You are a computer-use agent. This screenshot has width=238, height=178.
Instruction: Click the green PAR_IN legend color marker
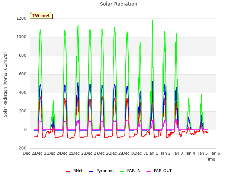[122, 171]
